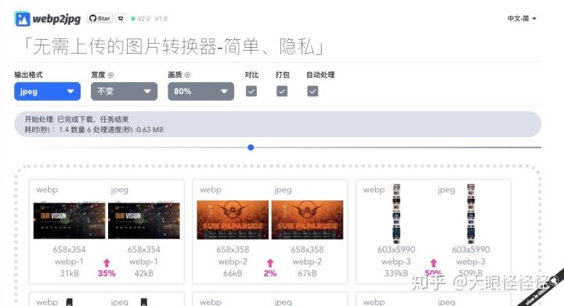Click the status message 已完成下载，任务结束

click(92, 119)
